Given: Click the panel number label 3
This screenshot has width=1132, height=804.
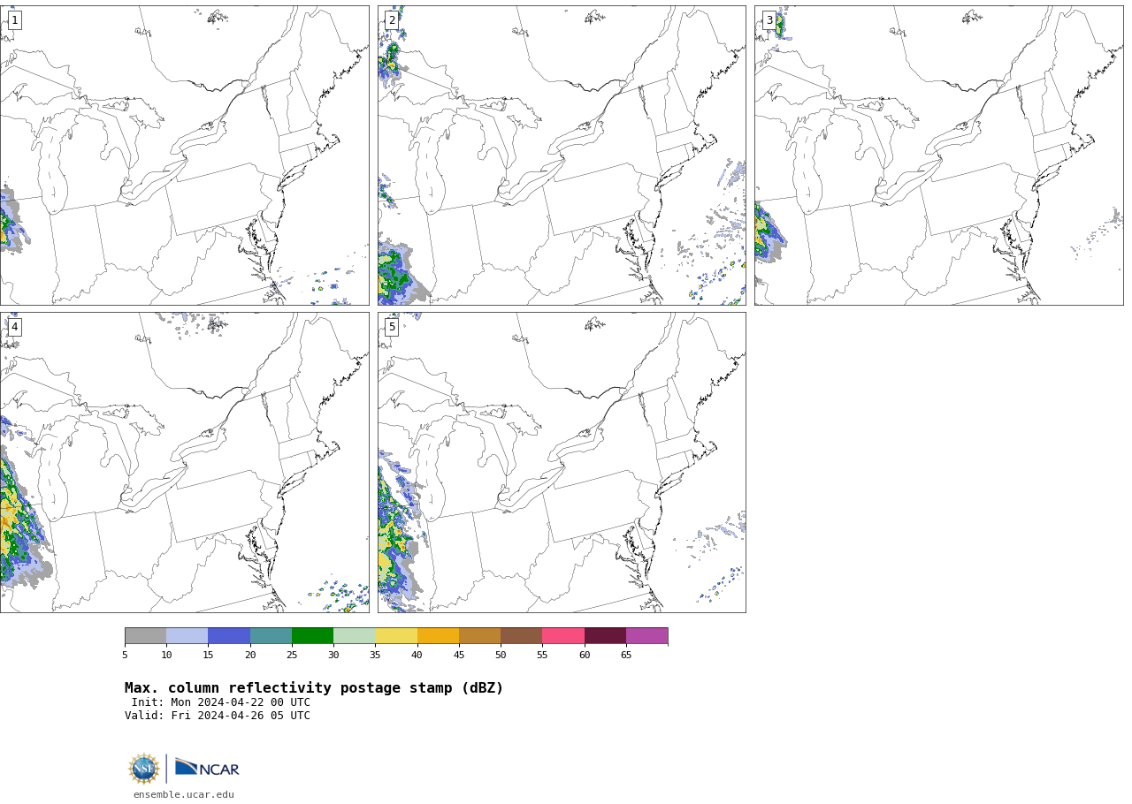Looking at the screenshot, I should click(x=769, y=20).
